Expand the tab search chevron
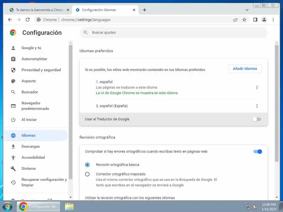 pyautogui.click(x=247, y=10)
